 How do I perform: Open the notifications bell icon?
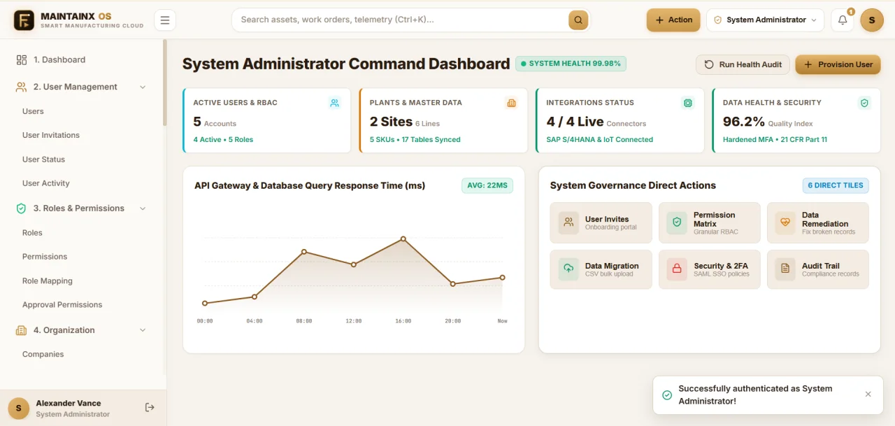[843, 20]
